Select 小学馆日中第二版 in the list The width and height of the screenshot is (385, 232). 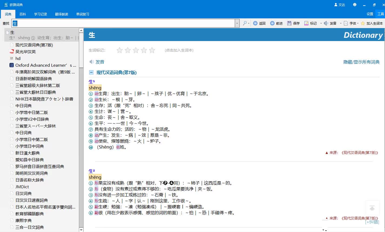pyautogui.click(x=32, y=139)
